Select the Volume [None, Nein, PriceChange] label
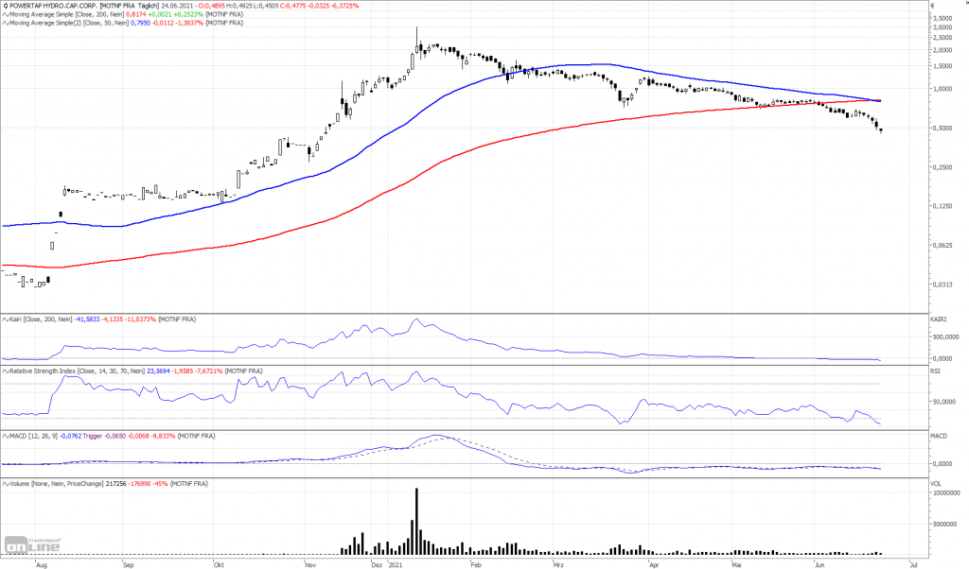Viewport: 969px width, 569px height. [57, 484]
